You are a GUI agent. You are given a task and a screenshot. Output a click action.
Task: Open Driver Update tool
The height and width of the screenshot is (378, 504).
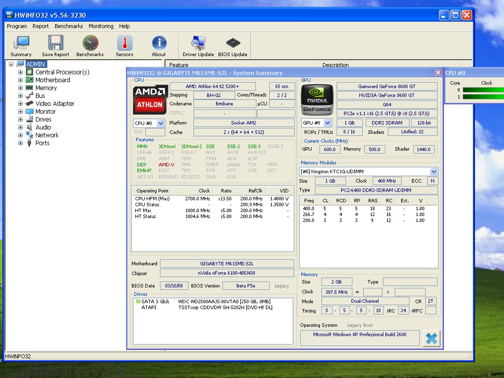(198, 46)
